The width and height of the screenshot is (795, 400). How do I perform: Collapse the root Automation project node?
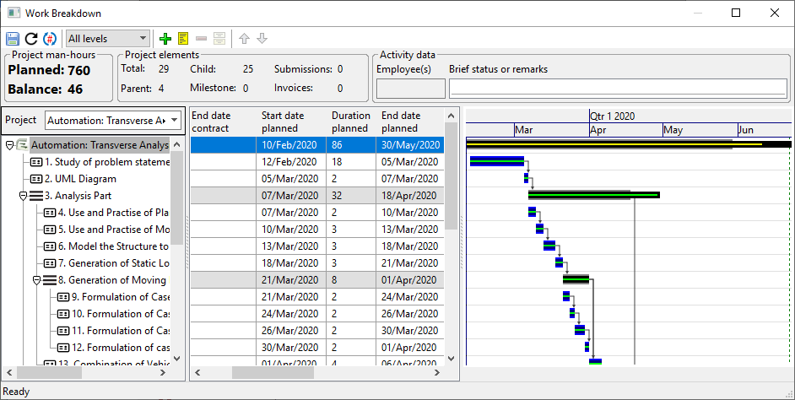tap(9, 145)
